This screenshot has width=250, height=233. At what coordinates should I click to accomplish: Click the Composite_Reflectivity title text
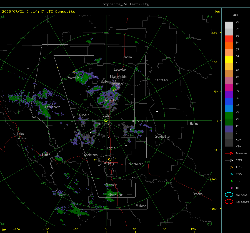125,4
